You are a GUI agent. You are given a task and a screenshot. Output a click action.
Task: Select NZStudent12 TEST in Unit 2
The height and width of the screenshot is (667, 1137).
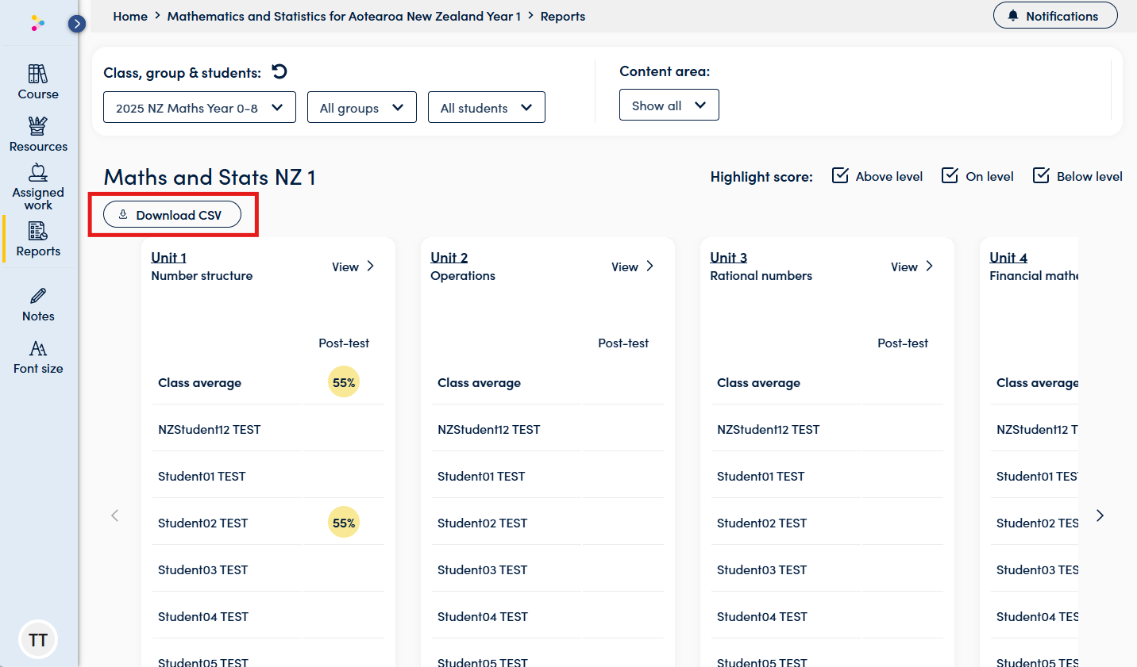[x=489, y=429]
